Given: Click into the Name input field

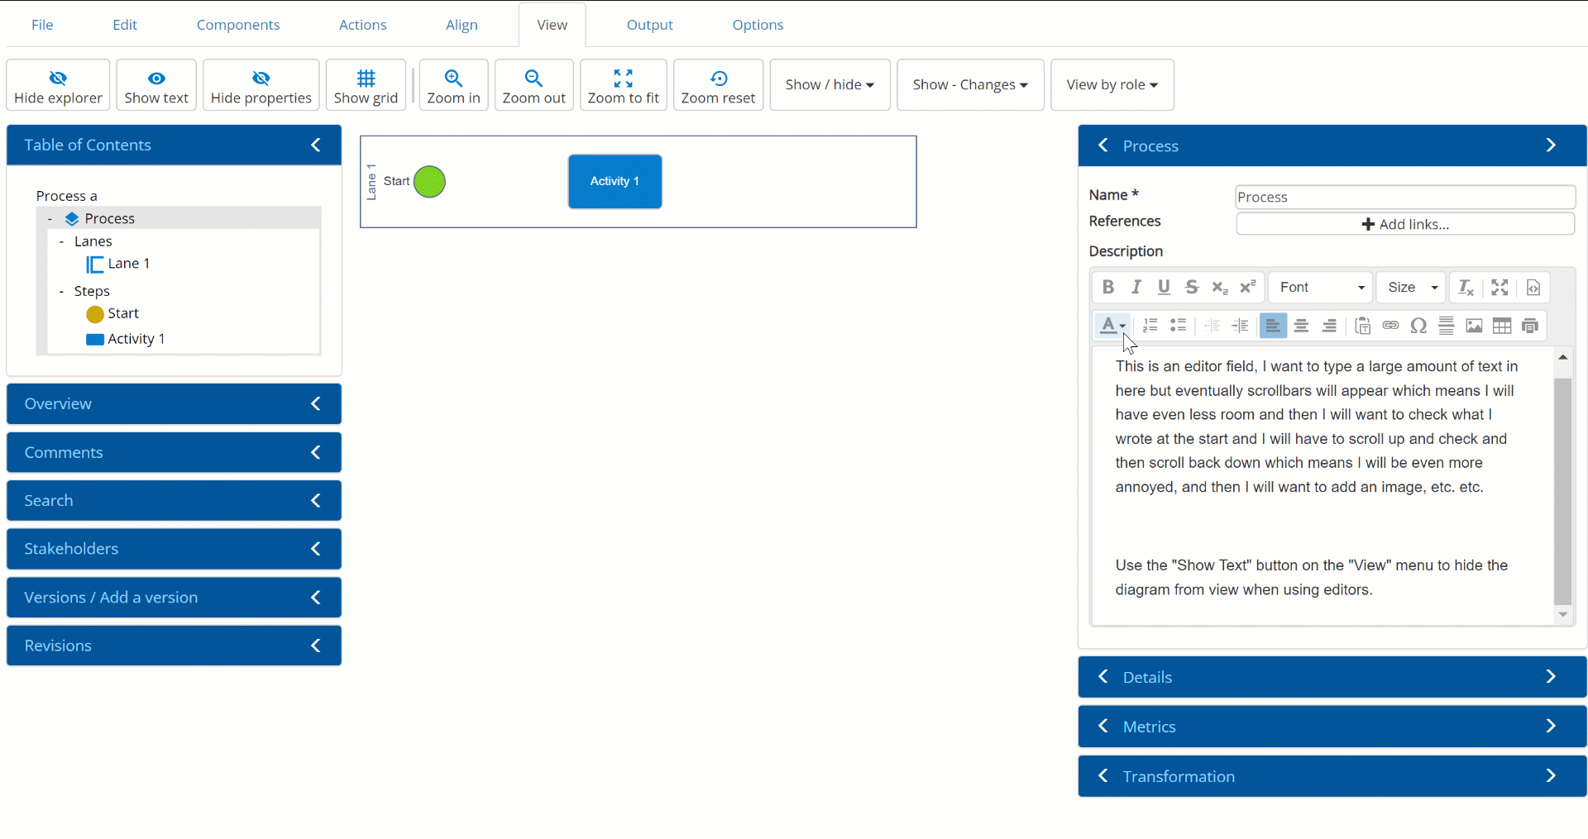Looking at the screenshot, I should tap(1404, 197).
